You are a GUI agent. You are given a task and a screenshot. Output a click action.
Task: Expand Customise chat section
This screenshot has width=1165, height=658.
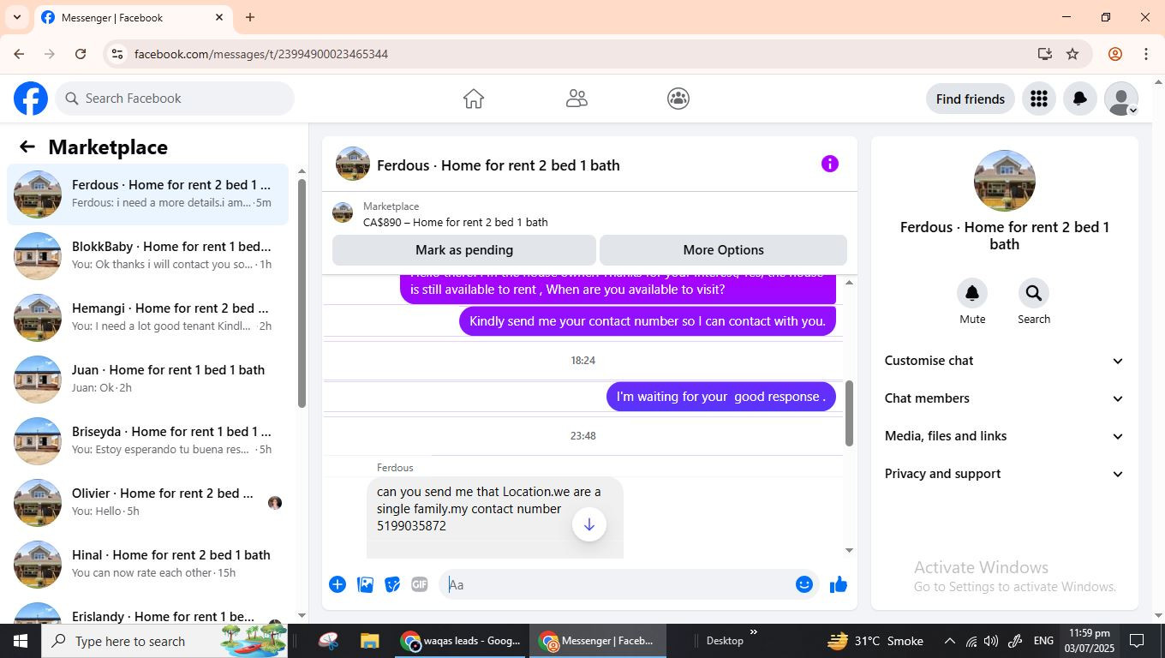pos(1004,361)
